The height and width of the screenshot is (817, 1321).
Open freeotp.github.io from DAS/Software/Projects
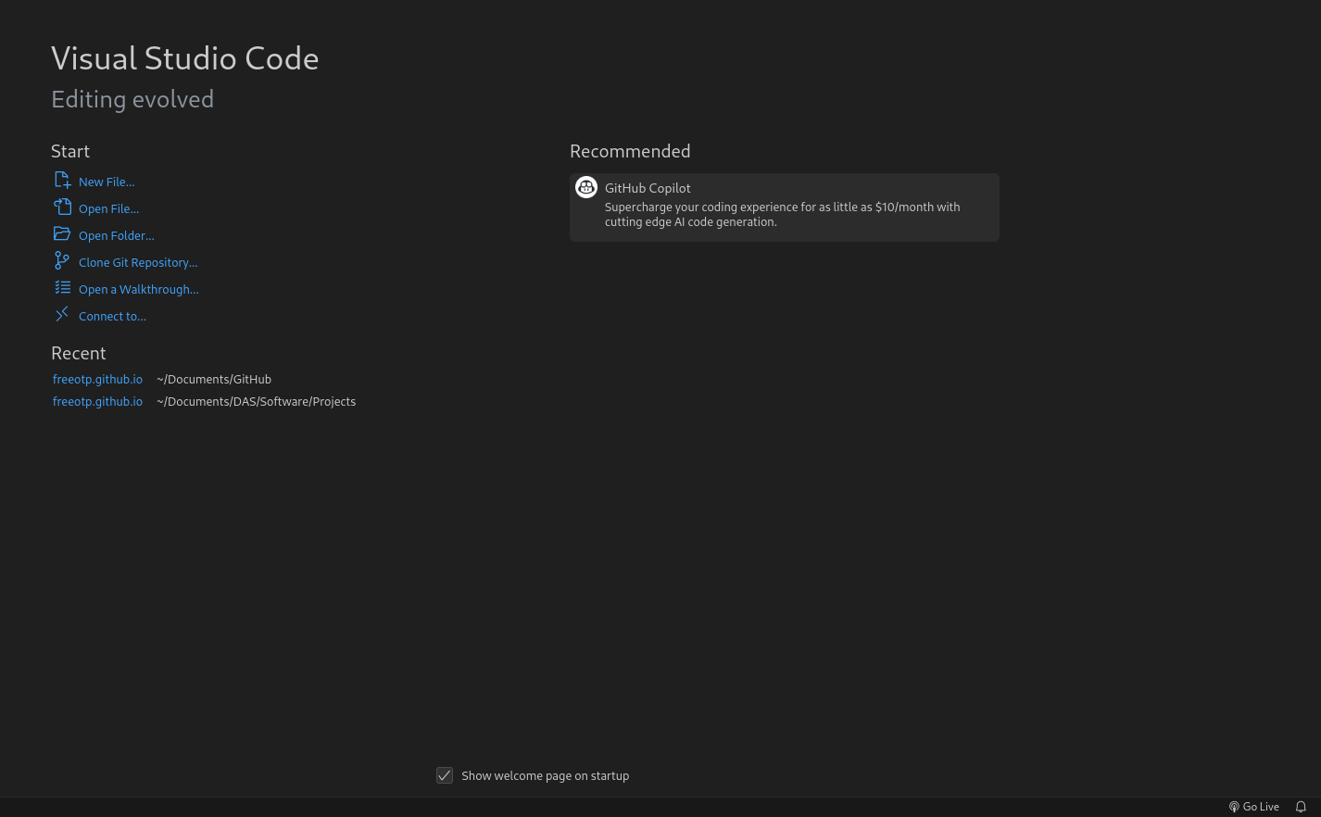point(97,401)
